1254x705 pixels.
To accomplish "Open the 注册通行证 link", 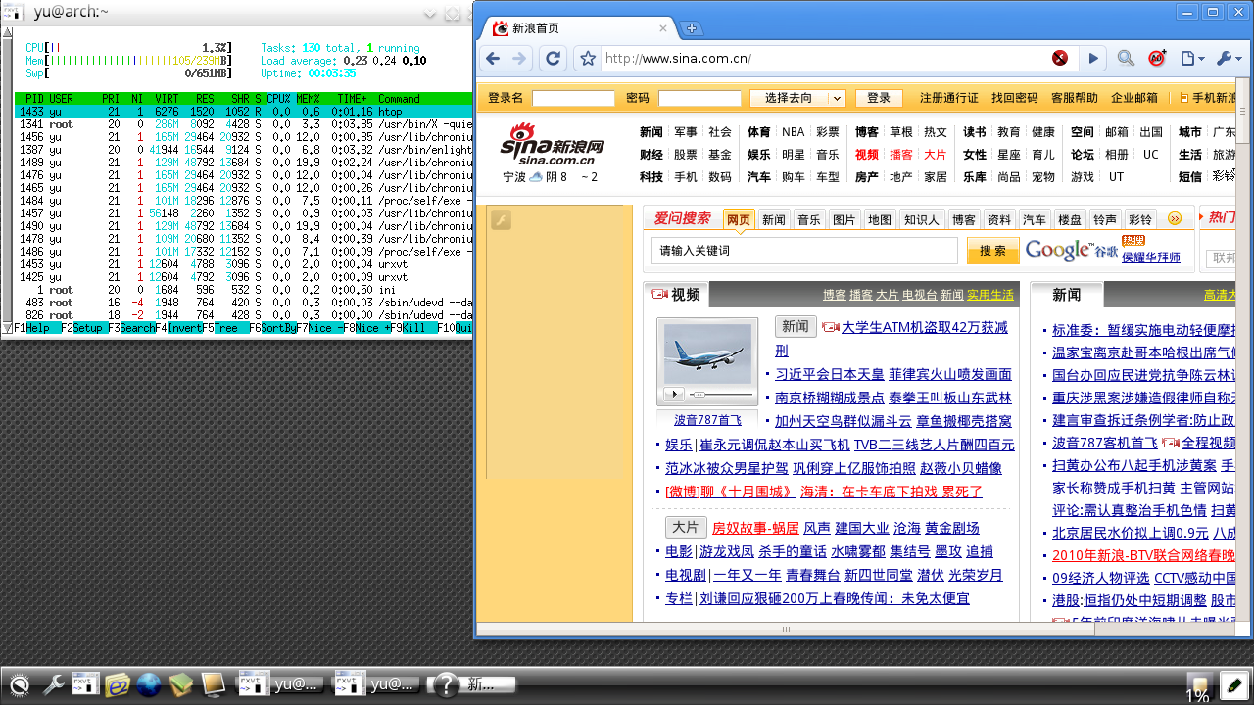I will click(949, 98).
